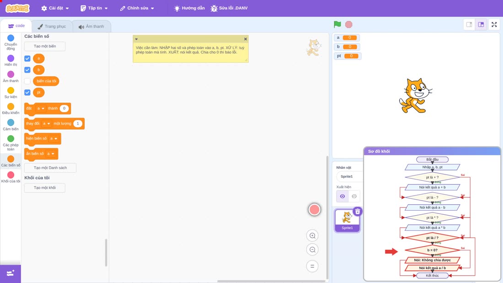This screenshot has width=503, height=283.
Task: Hide the sprite with the crossed-eye button
Action: 354,196
